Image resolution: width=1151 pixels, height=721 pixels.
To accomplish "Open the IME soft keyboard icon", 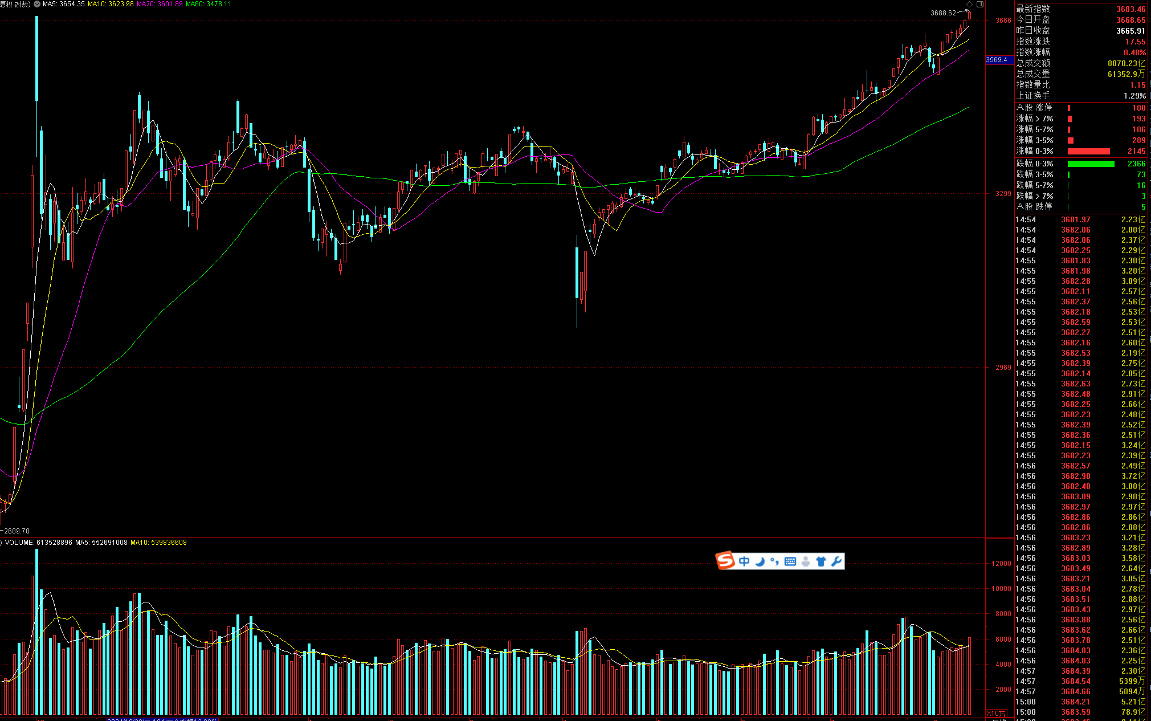I will tap(790, 561).
